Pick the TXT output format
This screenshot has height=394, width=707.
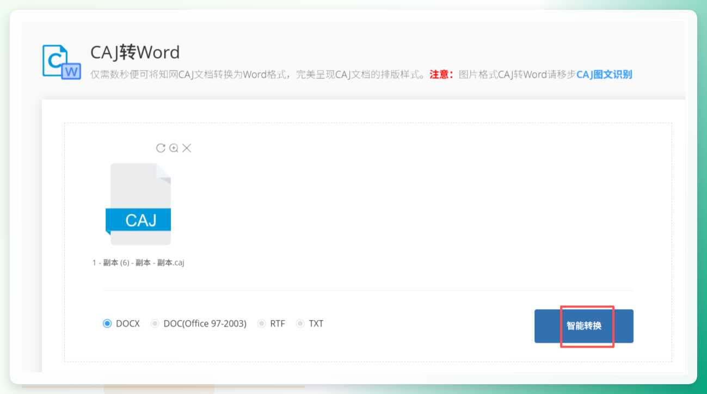coord(300,323)
